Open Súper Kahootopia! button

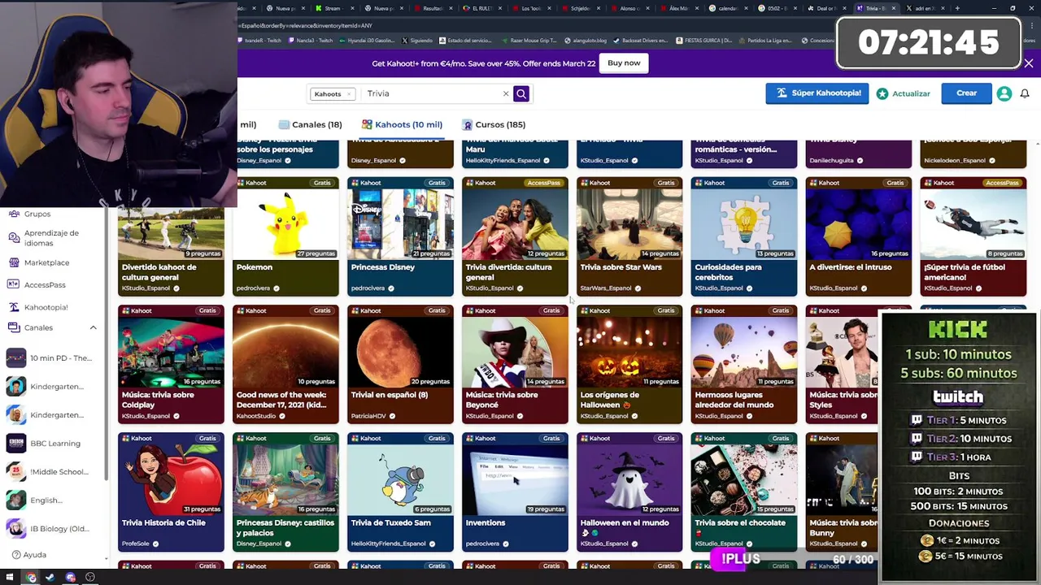(x=817, y=93)
